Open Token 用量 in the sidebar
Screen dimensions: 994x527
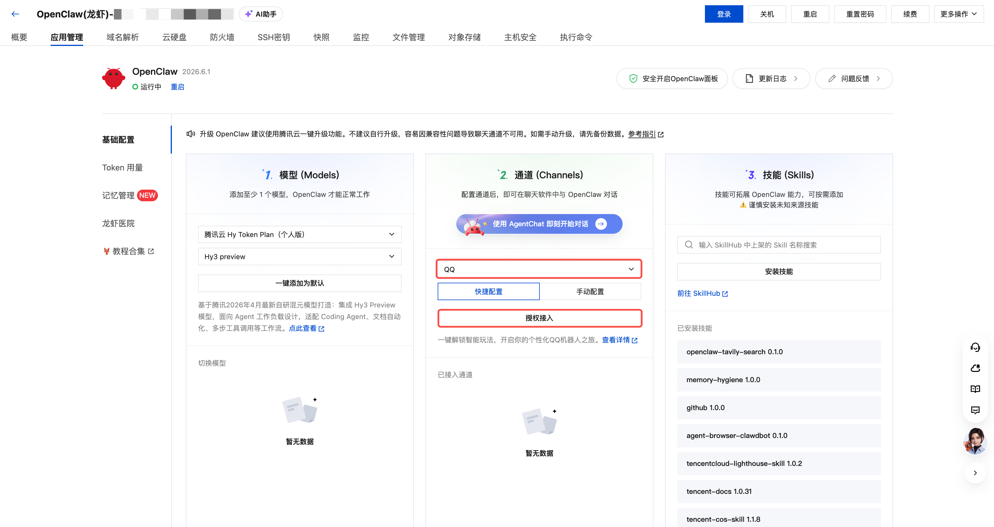pyautogui.click(x=122, y=168)
